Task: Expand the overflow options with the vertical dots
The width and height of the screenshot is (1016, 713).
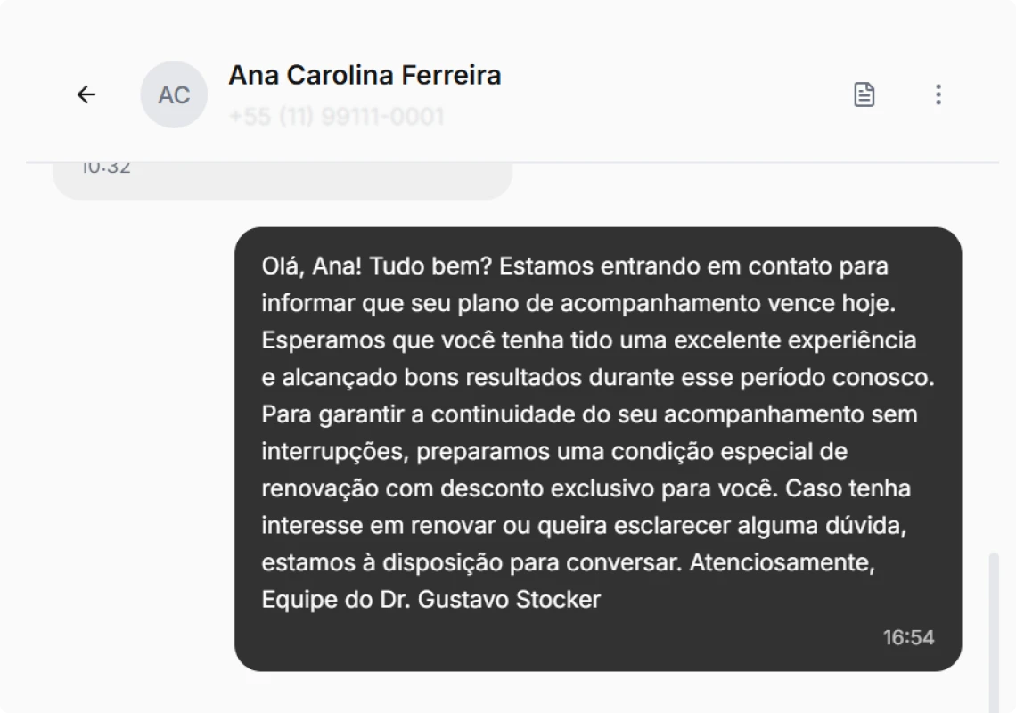Action: click(938, 94)
